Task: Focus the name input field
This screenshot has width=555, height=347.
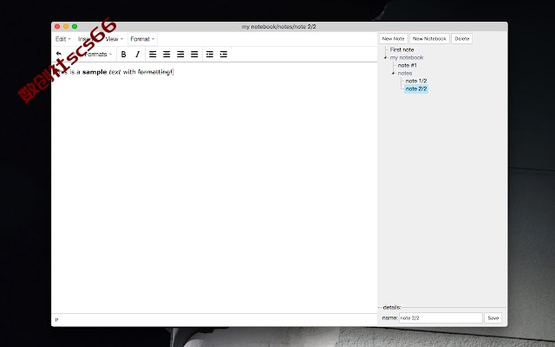Action: click(x=441, y=318)
